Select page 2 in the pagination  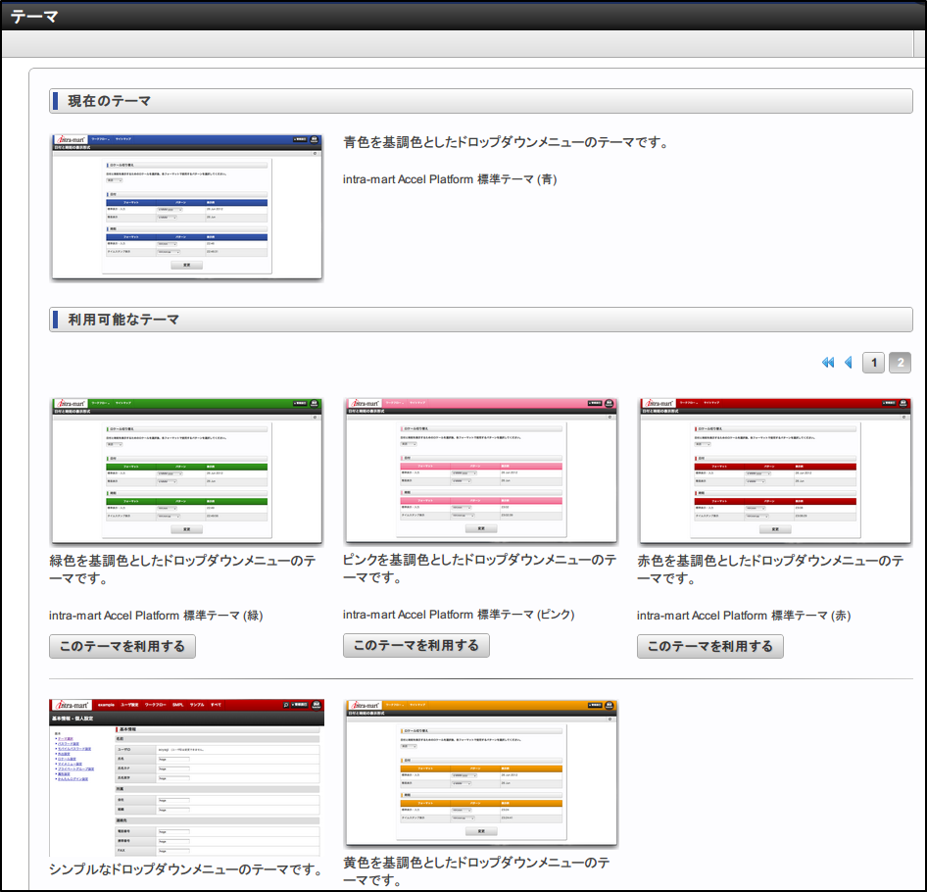pyautogui.click(x=900, y=363)
